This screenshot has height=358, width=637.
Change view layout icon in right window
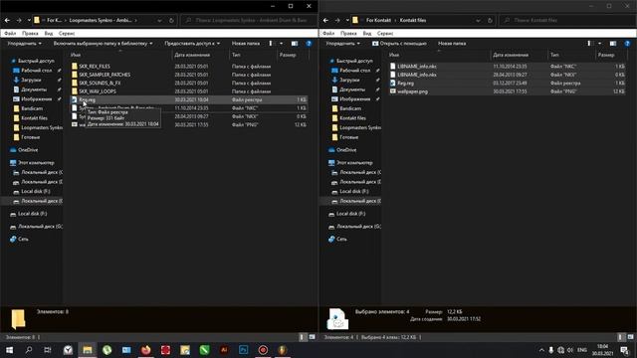tap(589, 44)
